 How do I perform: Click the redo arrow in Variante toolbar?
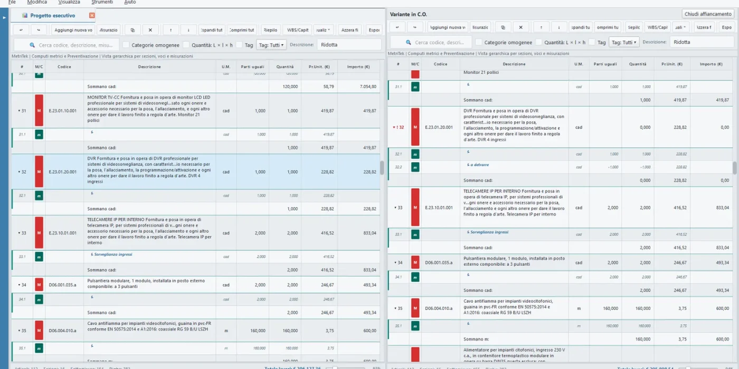coord(415,27)
